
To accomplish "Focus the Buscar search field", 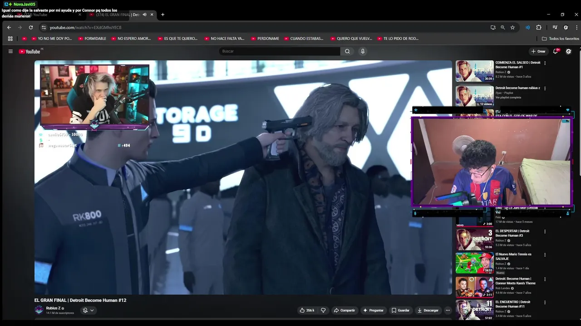I will tap(280, 51).
